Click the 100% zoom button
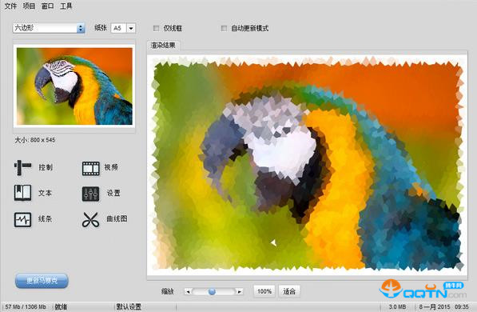Screen dimensions: 477x312 (x=264, y=291)
